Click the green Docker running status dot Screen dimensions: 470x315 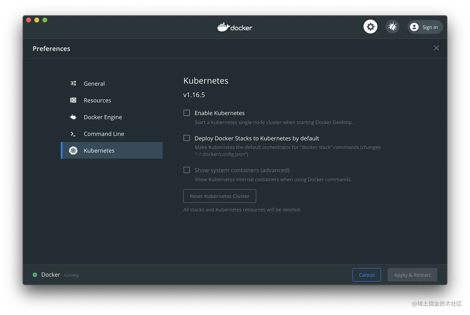pyautogui.click(x=35, y=275)
